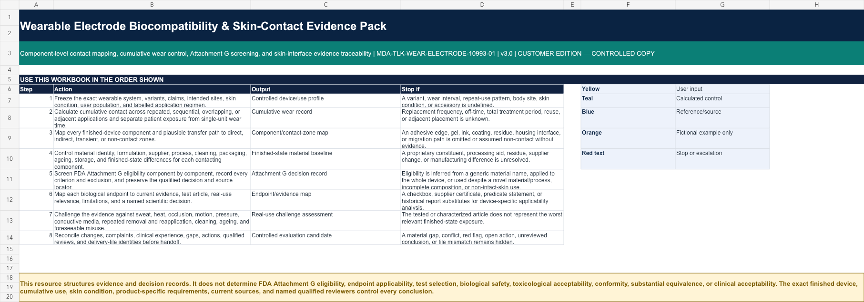864x302 pixels.
Task: Click step 8 action 'Reconcile changes, complaints'
Action: [x=152, y=238]
